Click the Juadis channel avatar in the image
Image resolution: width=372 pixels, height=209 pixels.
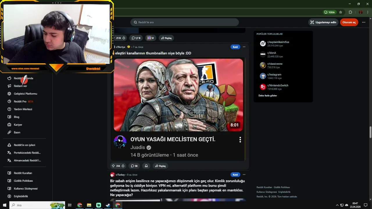120,142
